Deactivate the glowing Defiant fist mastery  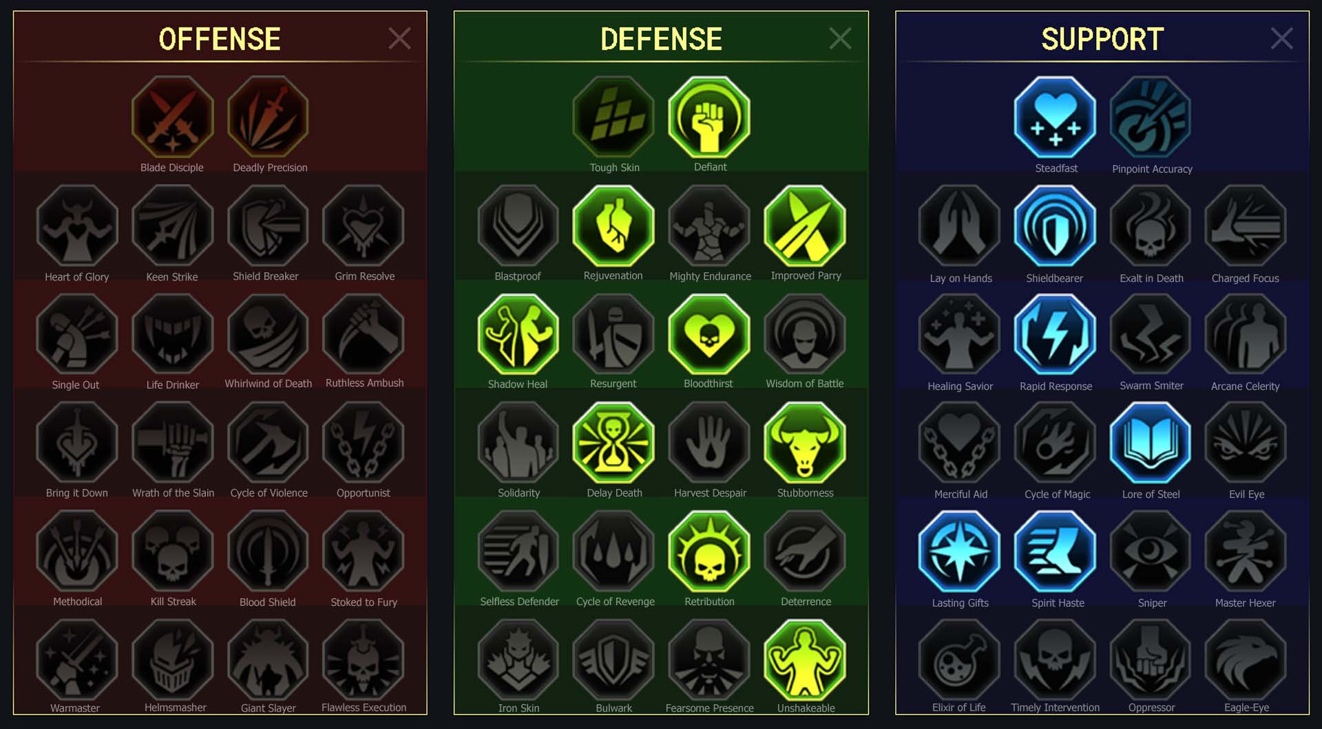(709, 117)
